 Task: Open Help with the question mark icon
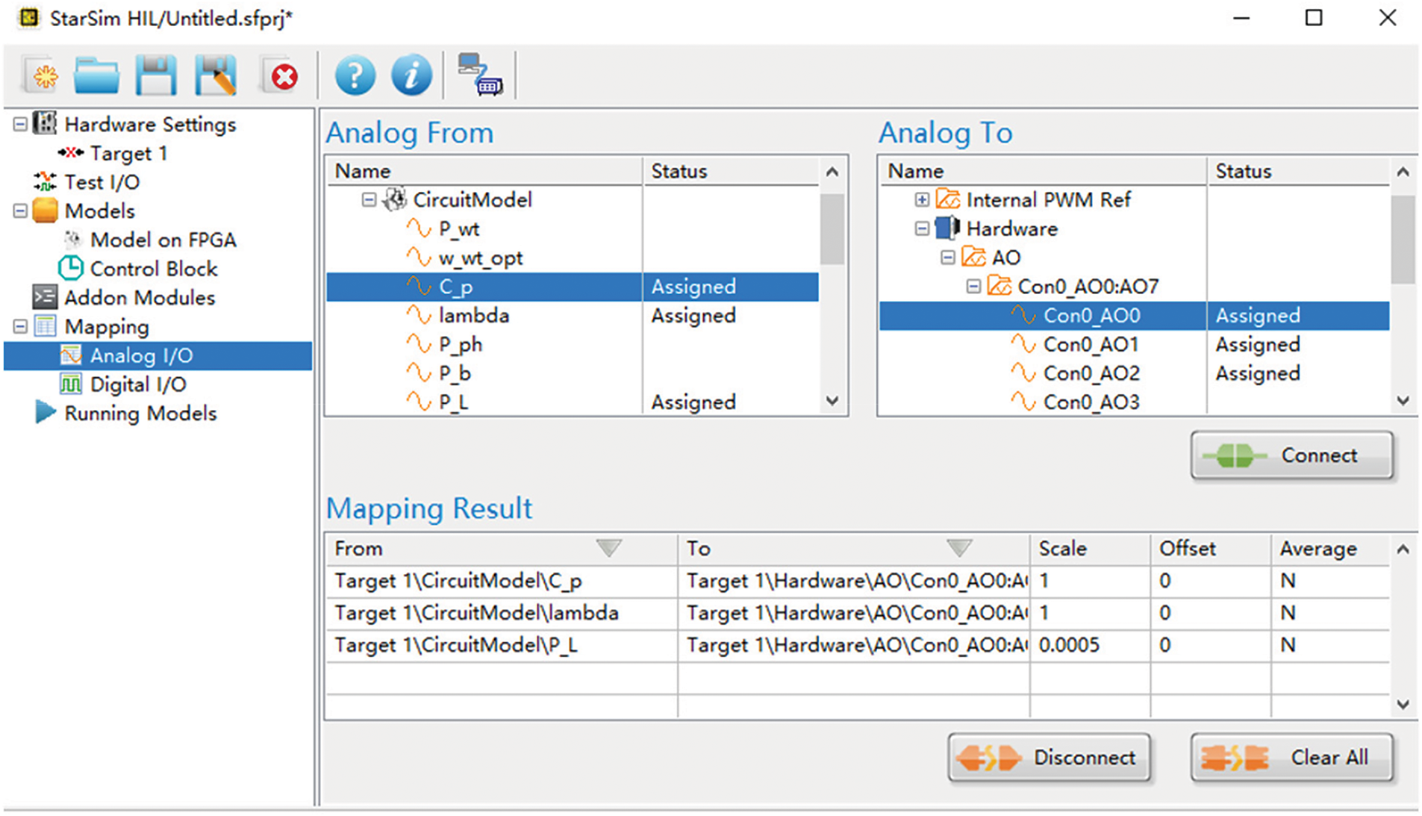[355, 75]
